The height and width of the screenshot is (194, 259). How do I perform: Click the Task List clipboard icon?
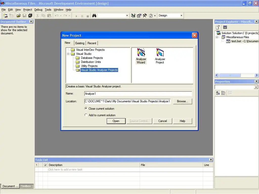pyautogui.click(x=151, y=16)
